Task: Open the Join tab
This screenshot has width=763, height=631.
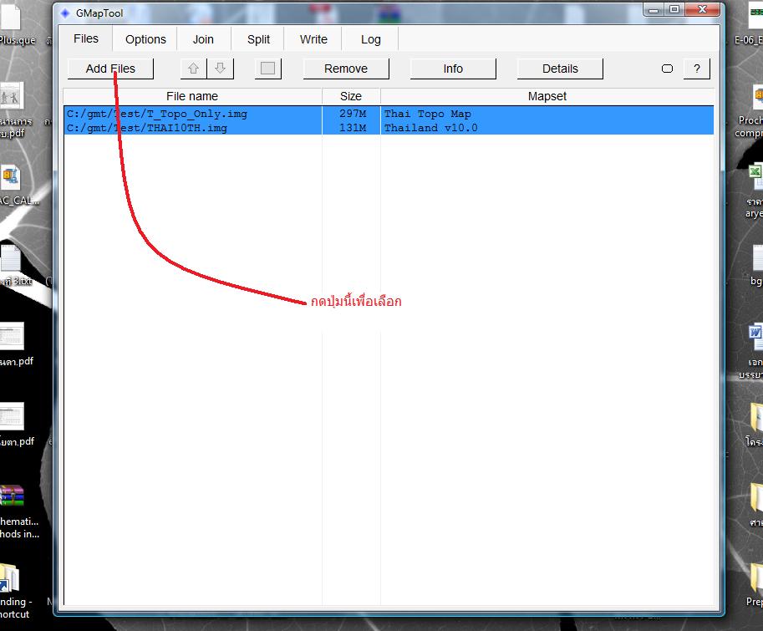Action: [203, 39]
